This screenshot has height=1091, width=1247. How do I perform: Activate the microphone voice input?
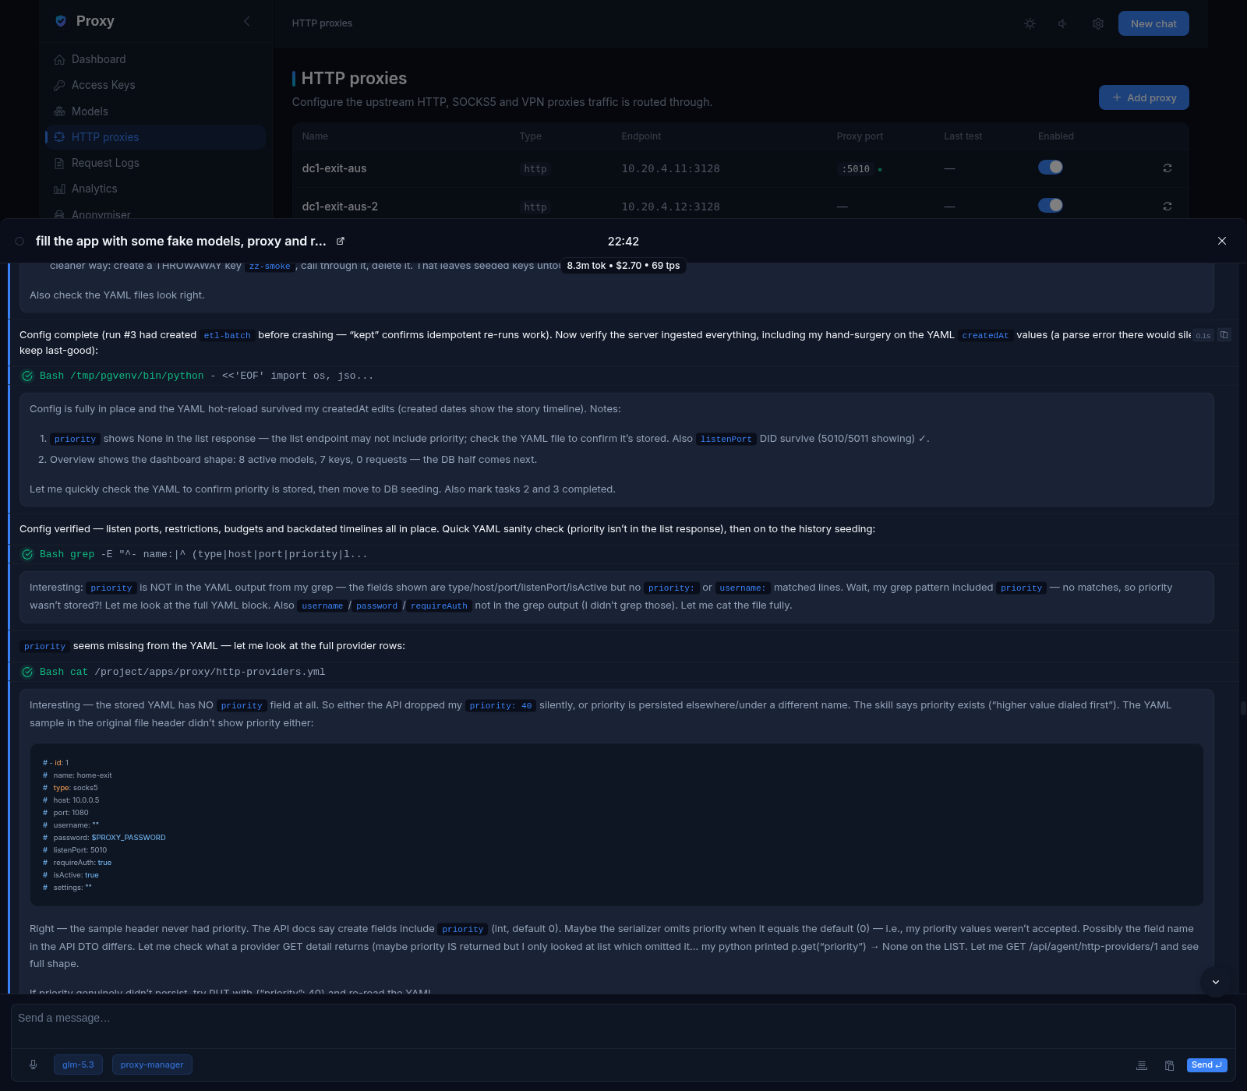point(33,1065)
